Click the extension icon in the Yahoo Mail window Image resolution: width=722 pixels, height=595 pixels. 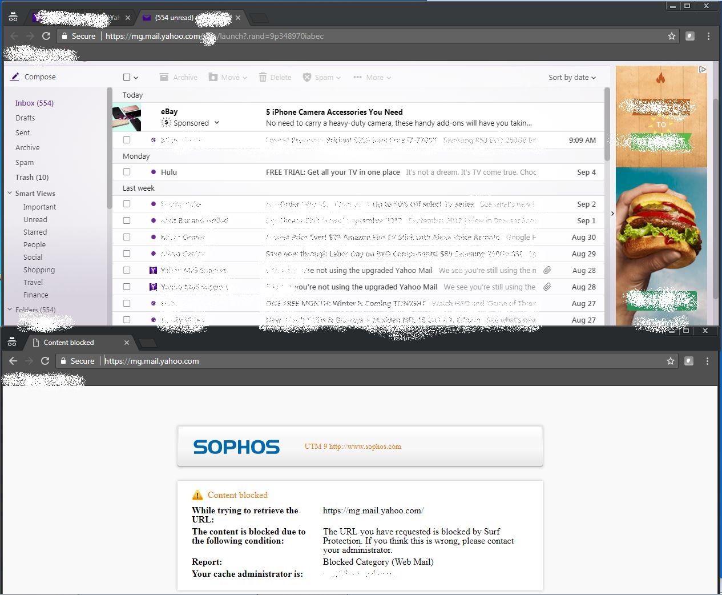coord(690,36)
